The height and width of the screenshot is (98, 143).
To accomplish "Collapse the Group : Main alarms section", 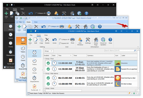I will [x=44, y=74].
